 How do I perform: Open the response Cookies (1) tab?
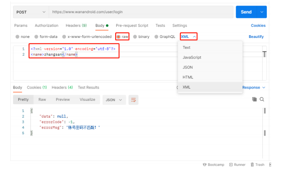point(37,87)
